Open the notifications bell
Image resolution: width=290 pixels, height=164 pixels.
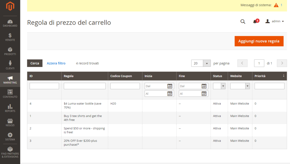(x=255, y=21)
